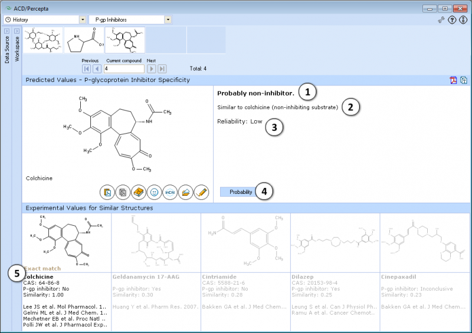Click the pencil edit structure icon
Image resolution: width=472 pixels, height=333 pixels.
pos(202,192)
